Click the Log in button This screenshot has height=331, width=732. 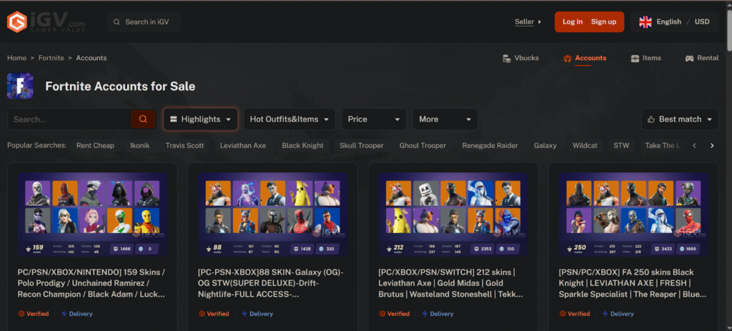click(572, 22)
